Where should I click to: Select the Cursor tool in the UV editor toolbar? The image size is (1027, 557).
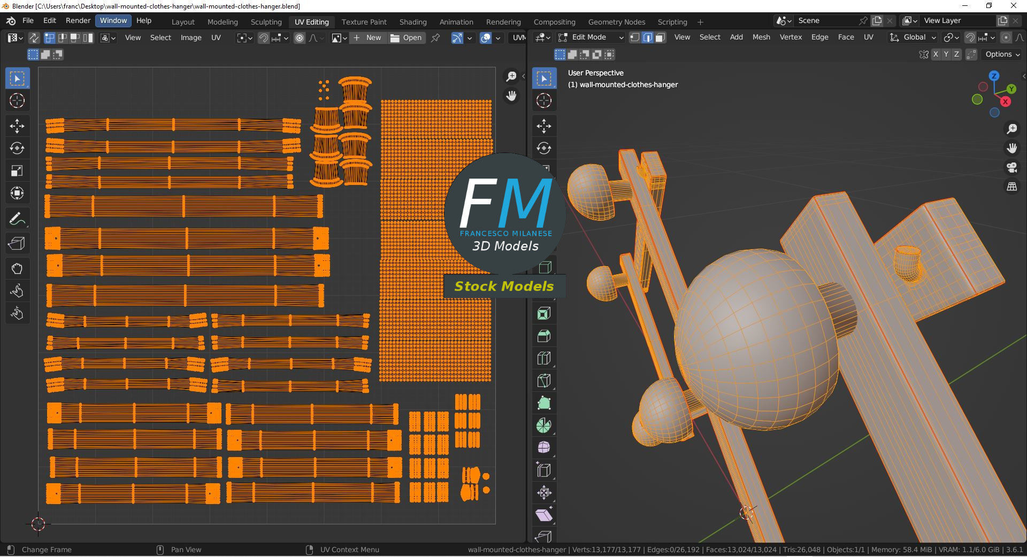[17, 100]
